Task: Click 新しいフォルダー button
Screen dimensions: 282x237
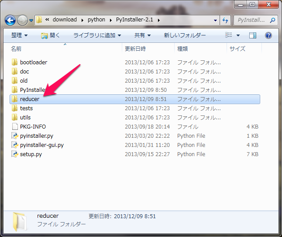Action: point(185,35)
